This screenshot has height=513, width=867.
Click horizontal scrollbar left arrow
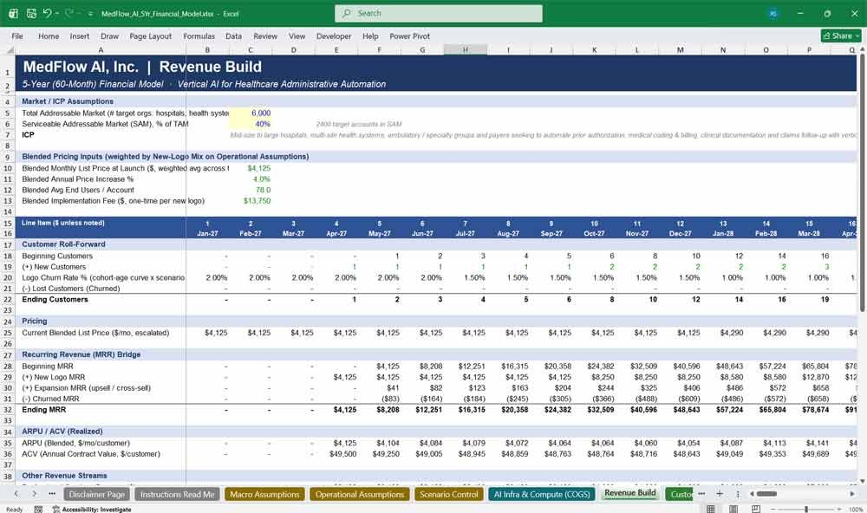click(752, 494)
